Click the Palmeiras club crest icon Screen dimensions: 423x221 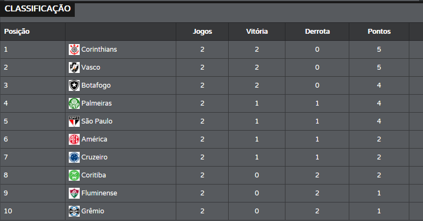click(x=74, y=103)
